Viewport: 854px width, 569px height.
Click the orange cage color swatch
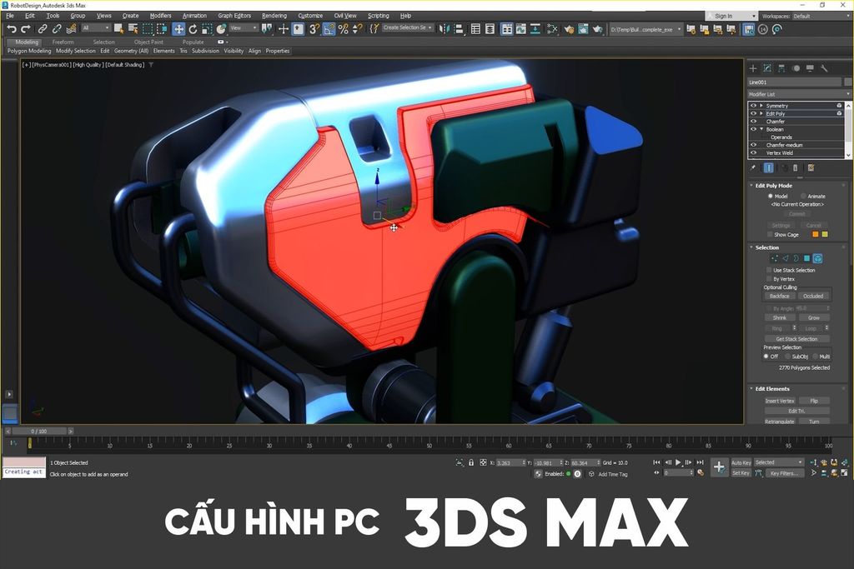[x=816, y=234]
